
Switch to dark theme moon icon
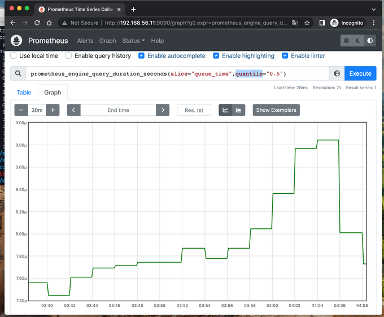(x=358, y=41)
